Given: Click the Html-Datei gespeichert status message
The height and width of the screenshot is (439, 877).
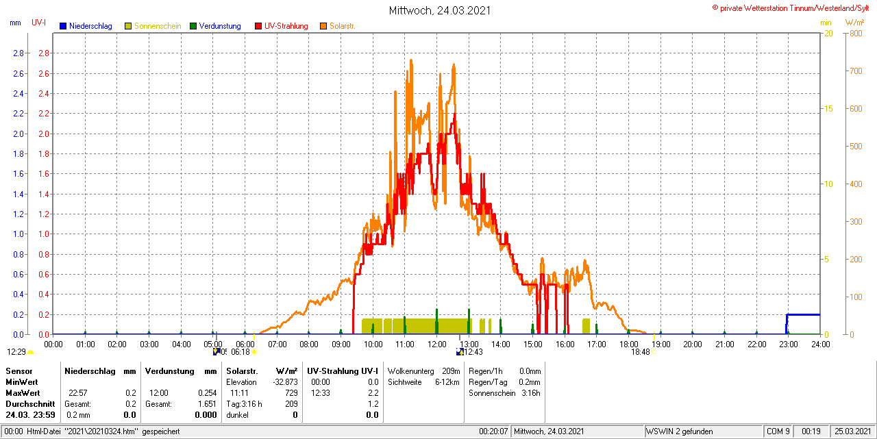Looking at the screenshot, I should point(93,432).
